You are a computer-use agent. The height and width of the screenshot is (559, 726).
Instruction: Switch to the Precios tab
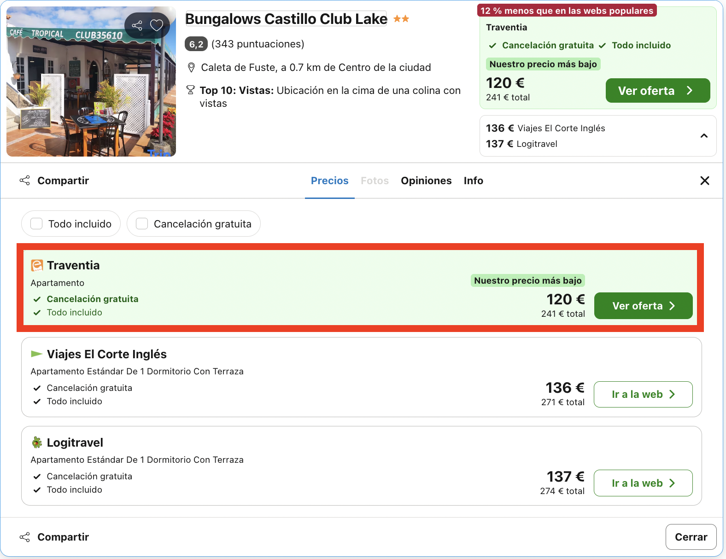click(330, 181)
